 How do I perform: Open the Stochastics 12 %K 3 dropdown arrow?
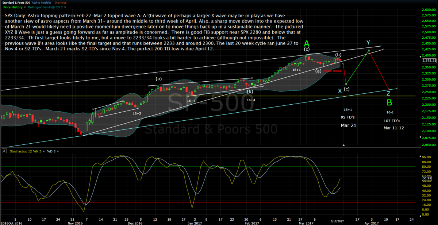point(43,151)
